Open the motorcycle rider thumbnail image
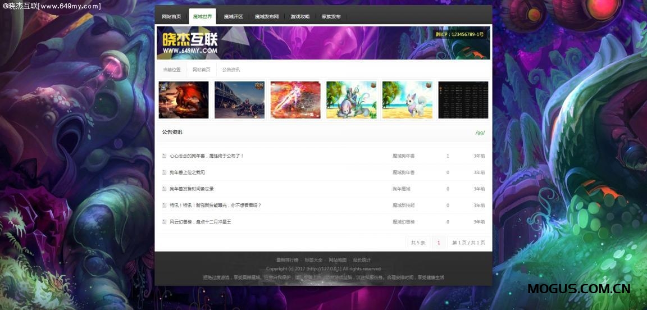 [x=239, y=100]
